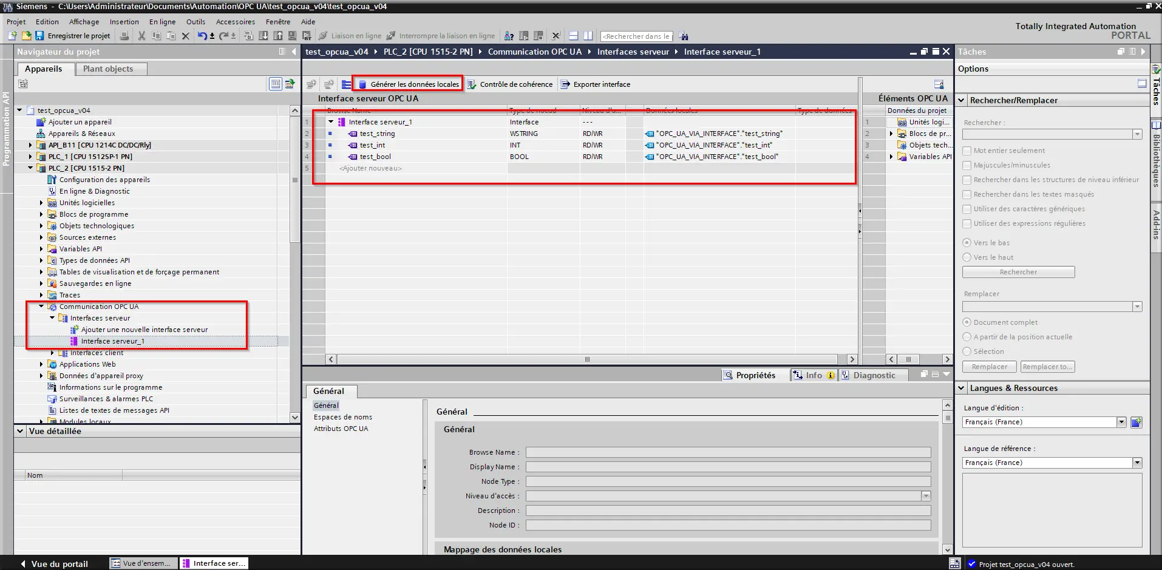
Task: Select the 'Sélection' radio button
Action: tap(967, 351)
